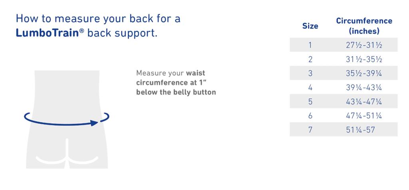
Task: Select size 7 in the size column
Action: coord(310,130)
